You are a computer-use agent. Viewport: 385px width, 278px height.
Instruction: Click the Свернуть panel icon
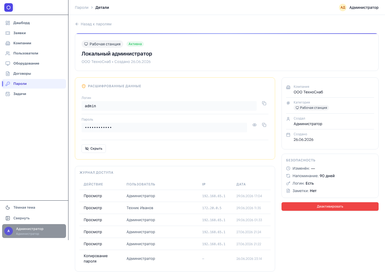8,218
